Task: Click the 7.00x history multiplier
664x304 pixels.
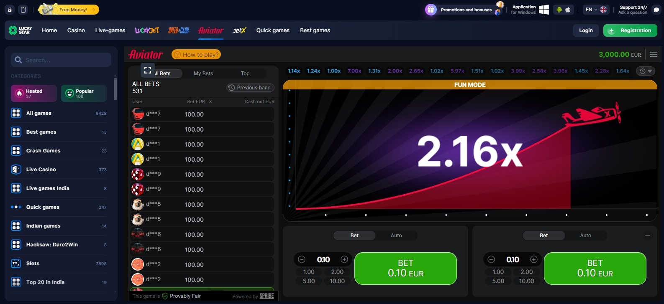Action: pos(354,71)
